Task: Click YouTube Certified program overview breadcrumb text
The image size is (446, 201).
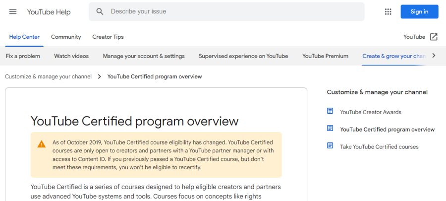Action: point(155,76)
